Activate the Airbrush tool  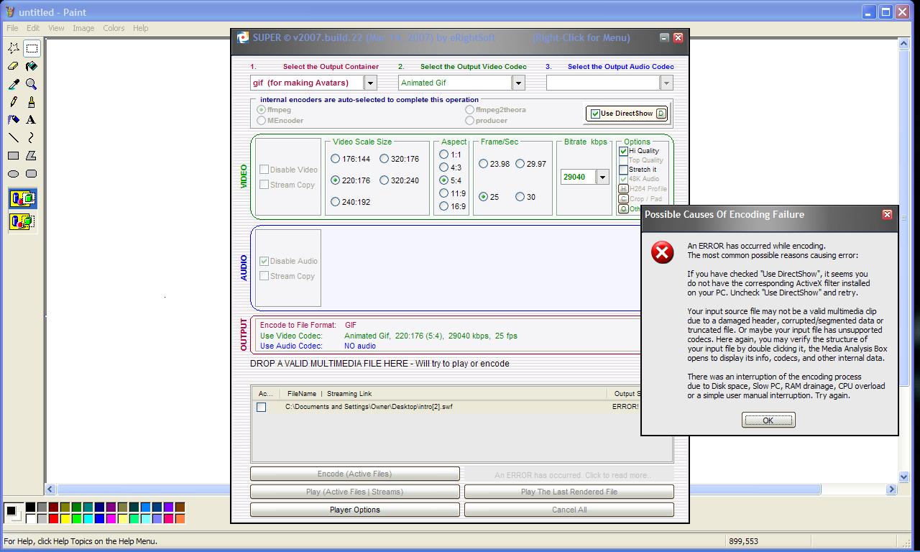13,120
